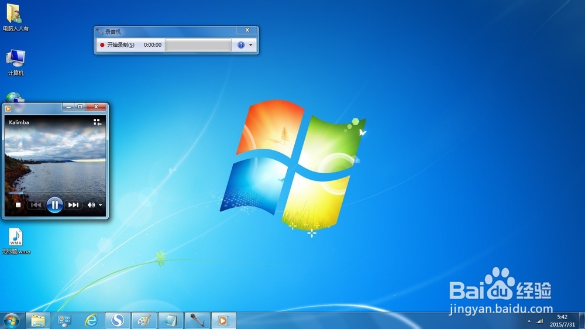The height and width of the screenshot is (329, 585).
Task: Switch Media Player to Library view
Action: 97,122
